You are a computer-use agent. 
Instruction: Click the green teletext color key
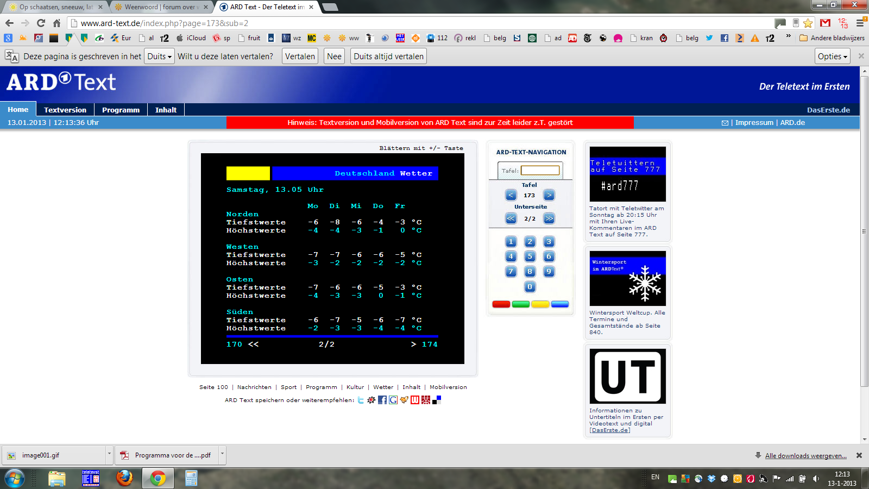tap(521, 304)
